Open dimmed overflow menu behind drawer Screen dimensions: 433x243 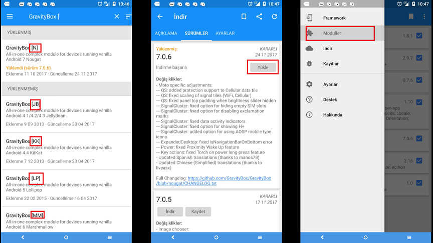pos(424,16)
